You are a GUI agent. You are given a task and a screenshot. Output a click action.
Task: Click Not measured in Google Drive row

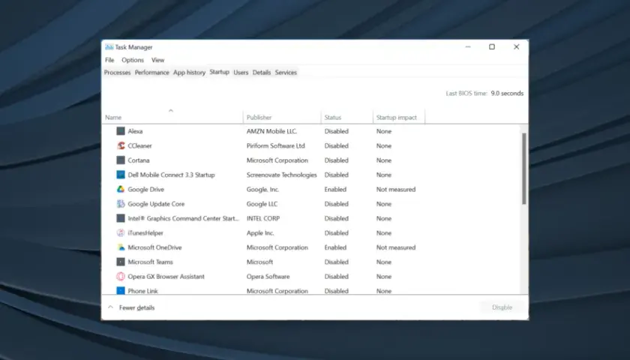[x=396, y=189]
